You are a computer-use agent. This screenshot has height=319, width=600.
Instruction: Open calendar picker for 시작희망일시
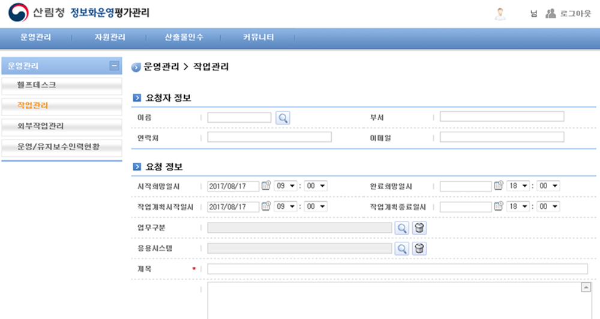[266, 186]
